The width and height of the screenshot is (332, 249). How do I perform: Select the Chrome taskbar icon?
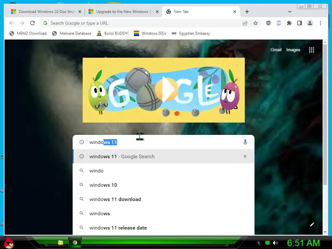(75, 243)
